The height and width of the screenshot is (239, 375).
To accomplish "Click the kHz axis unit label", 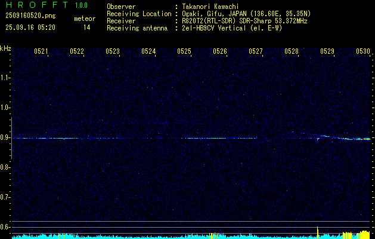I will tap(5, 48).
